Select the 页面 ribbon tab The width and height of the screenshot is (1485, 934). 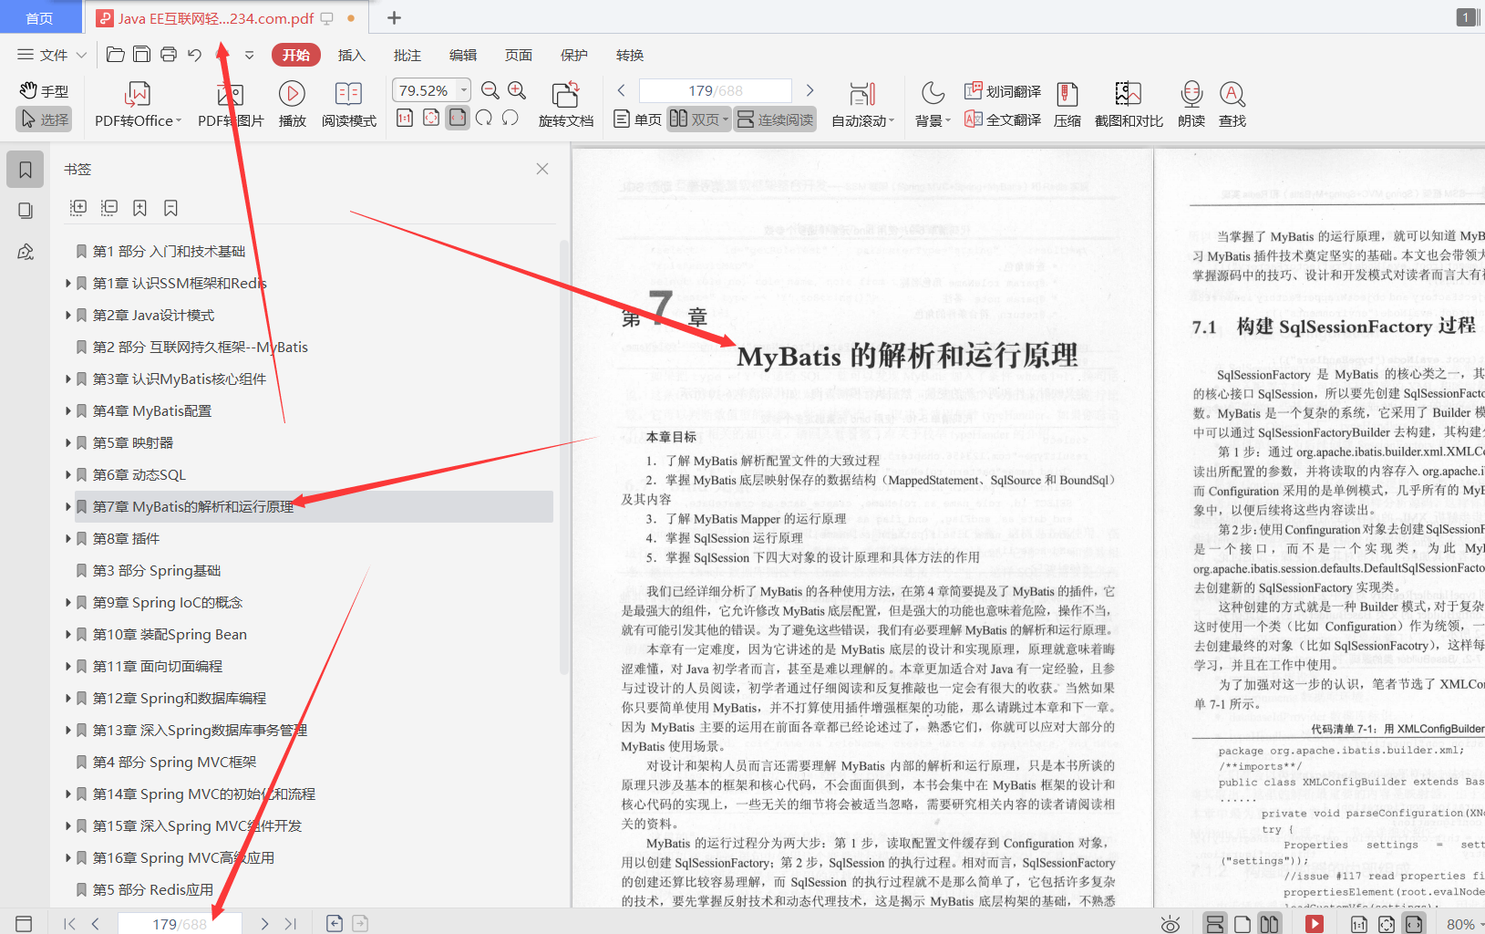[x=519, y=55]
